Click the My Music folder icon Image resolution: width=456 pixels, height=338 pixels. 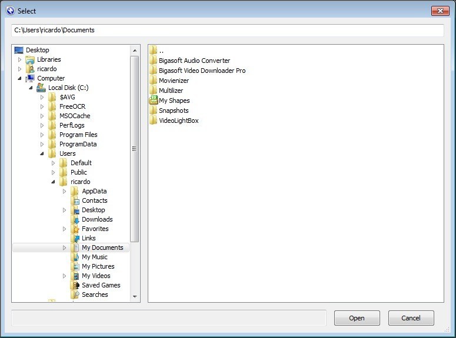(x=75, y=257)
